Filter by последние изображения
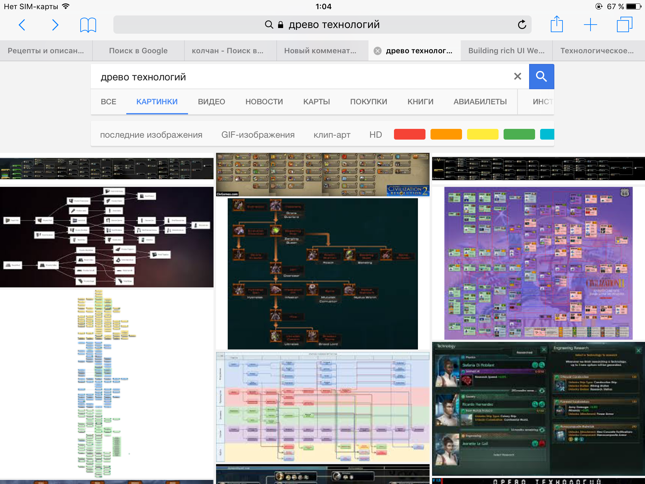Viewport: 645px width, 484px height. (151, 135)
